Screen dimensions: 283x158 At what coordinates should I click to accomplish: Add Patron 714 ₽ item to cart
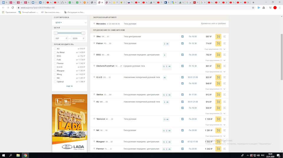point(218,43)
